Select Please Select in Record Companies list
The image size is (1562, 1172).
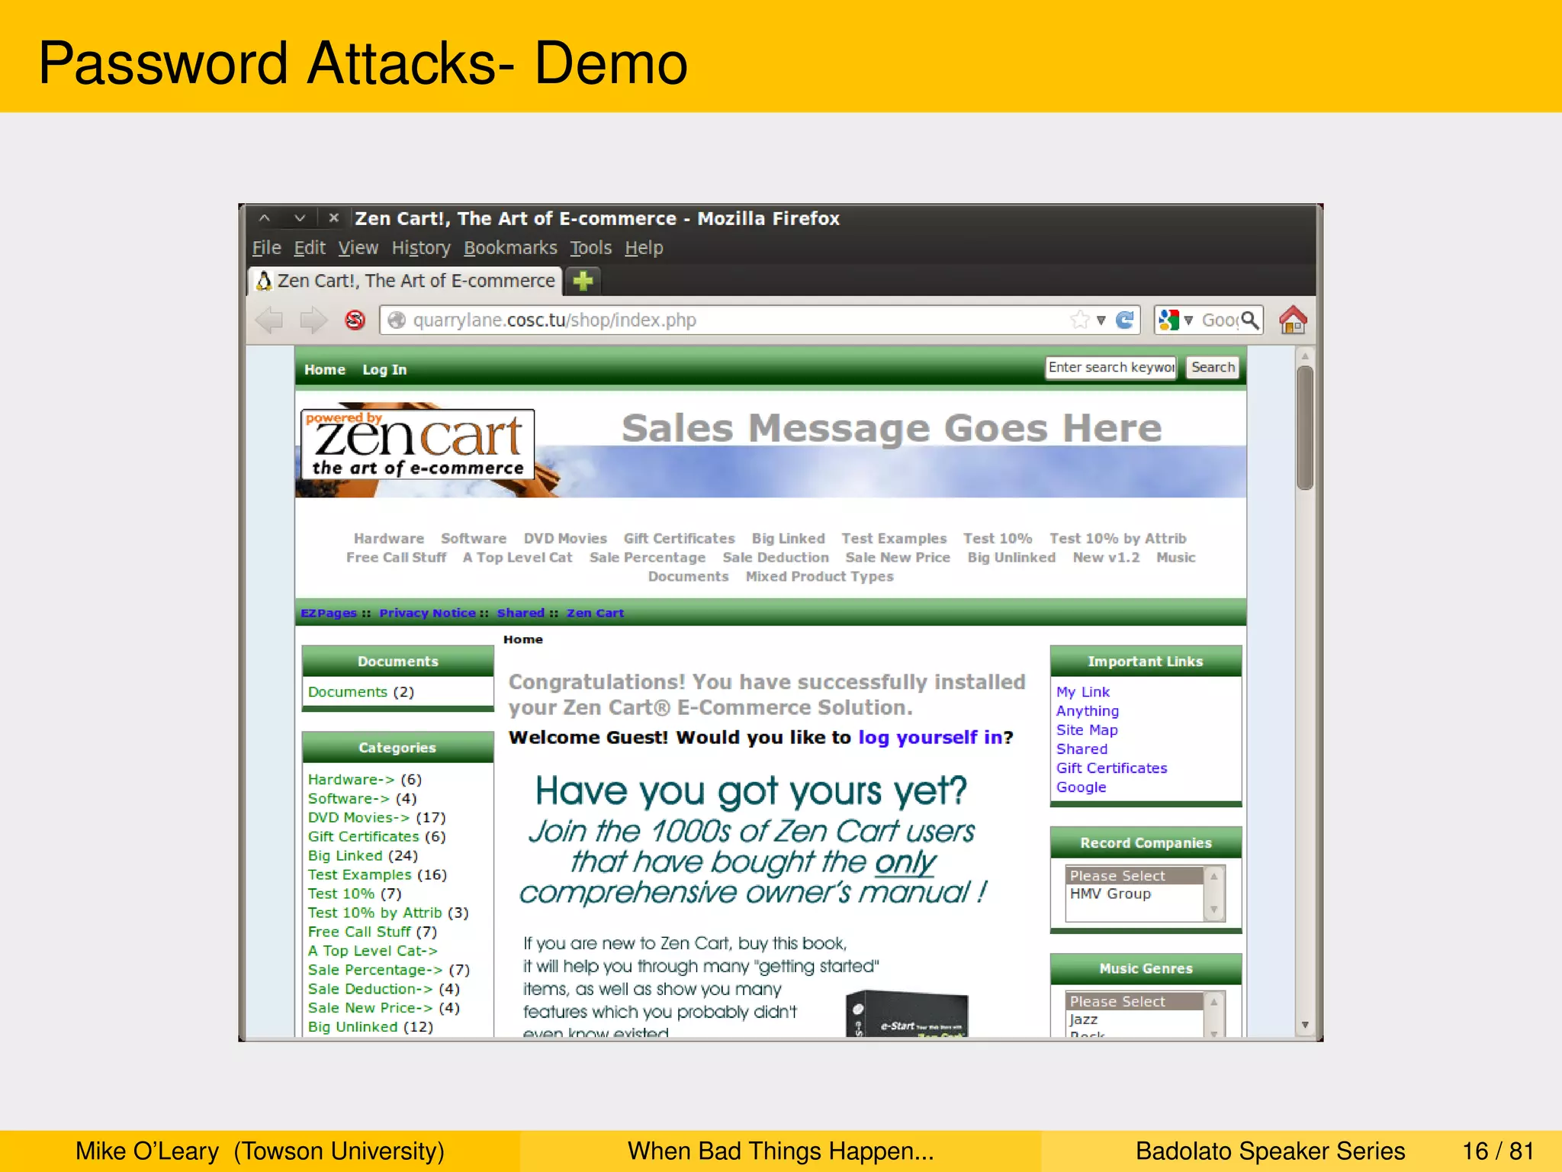(1134, 875)
